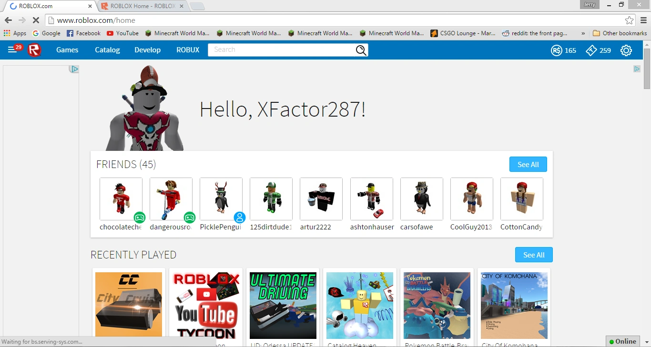Click the ROBLOX search input field

coord(281,50)
